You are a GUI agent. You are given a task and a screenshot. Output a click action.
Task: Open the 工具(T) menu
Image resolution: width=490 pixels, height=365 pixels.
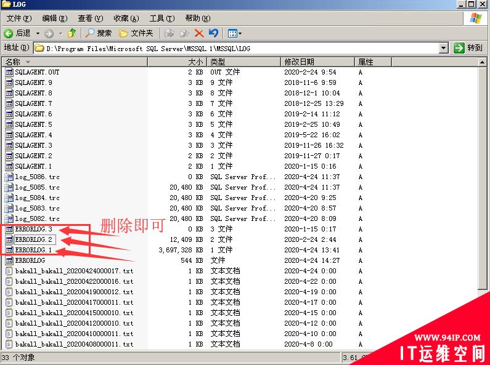162,18
